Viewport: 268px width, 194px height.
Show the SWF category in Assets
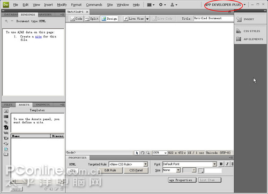click(6, 127)
